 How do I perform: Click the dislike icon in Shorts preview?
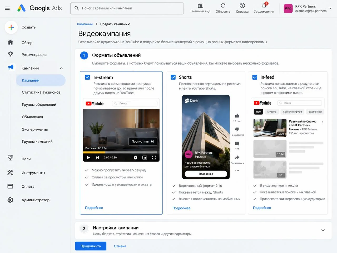click(237, 129)
